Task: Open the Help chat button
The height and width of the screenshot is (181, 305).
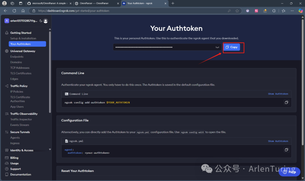Action: click(x=289, y=172)
